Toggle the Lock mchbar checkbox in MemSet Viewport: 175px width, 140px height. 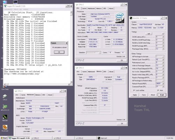[134, 90]
